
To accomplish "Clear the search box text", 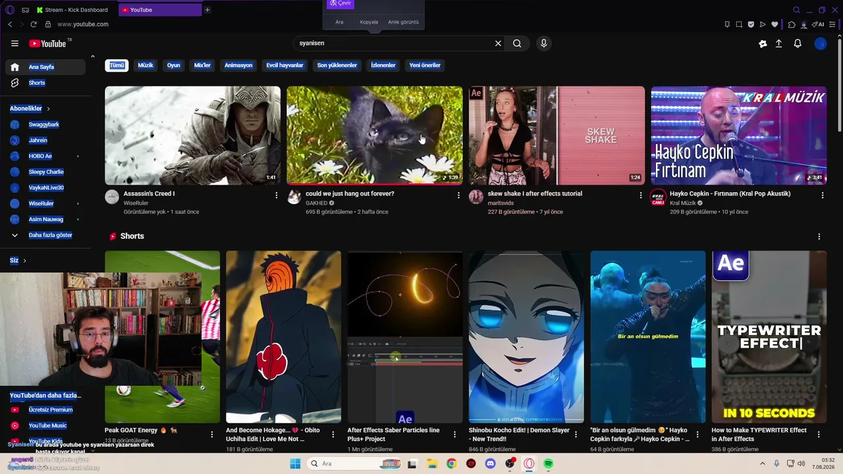I will pos(498,43).
